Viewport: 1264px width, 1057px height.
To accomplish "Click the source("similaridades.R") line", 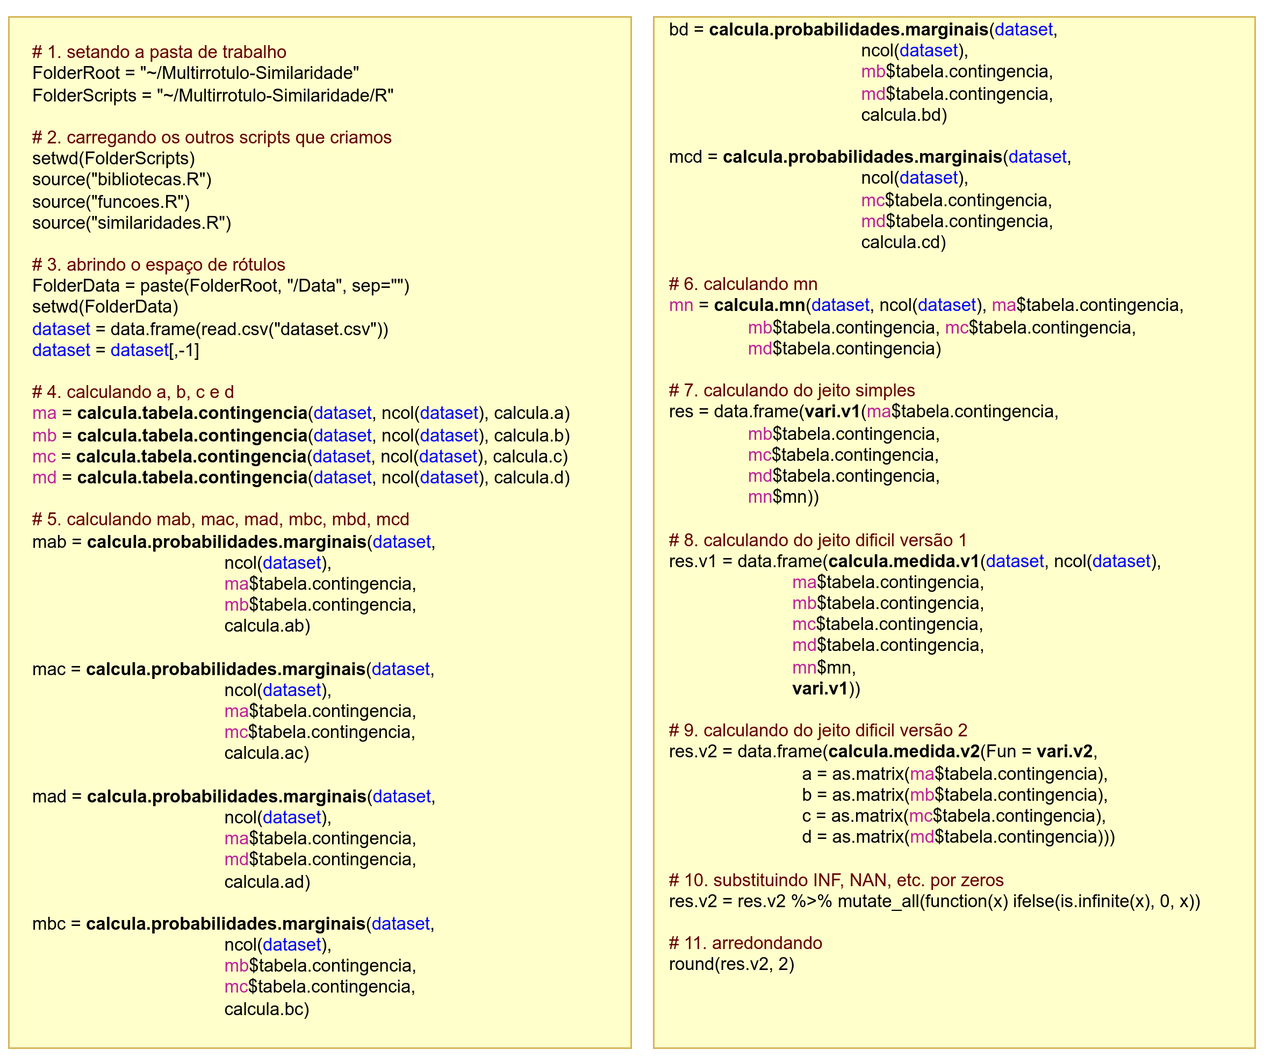I will tap(131, 222).
